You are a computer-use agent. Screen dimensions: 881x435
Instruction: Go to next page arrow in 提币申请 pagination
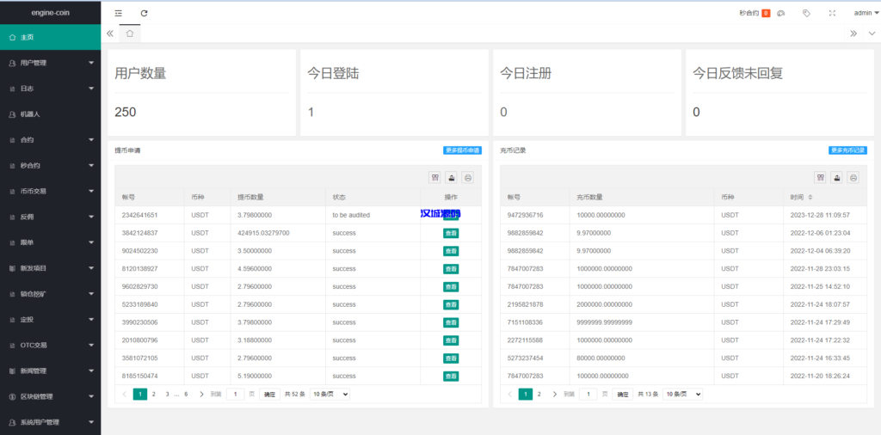pos(201,394)
